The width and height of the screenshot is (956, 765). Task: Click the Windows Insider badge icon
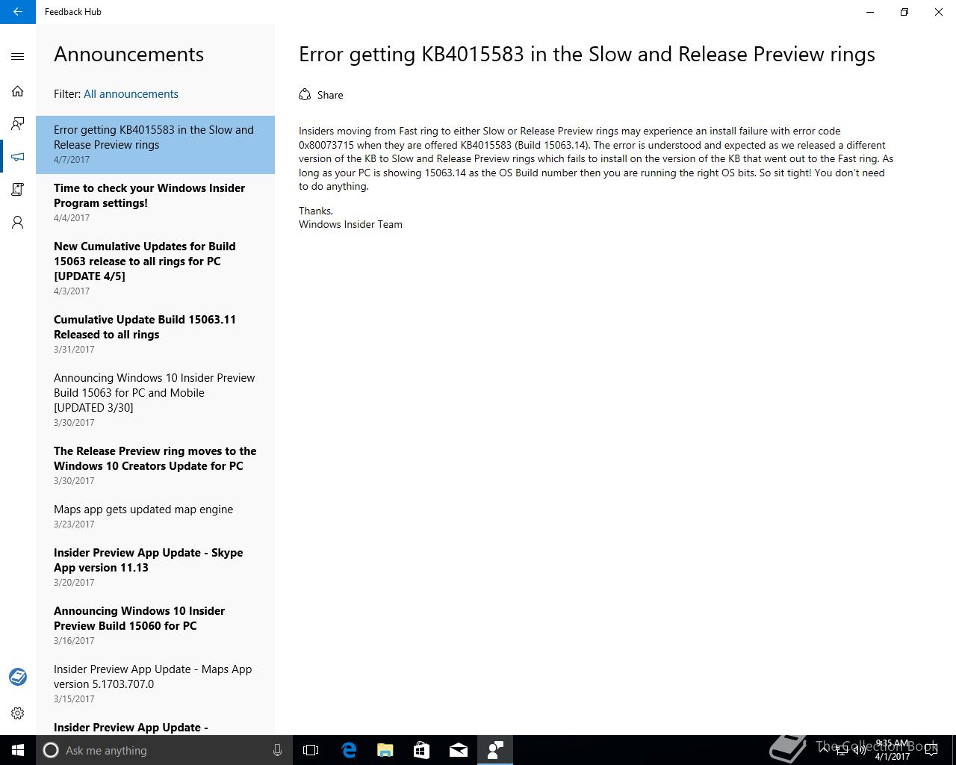click(18, 677)
